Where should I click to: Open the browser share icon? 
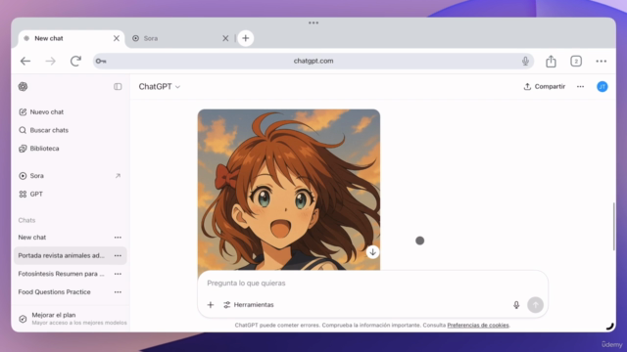pos(551,61)
